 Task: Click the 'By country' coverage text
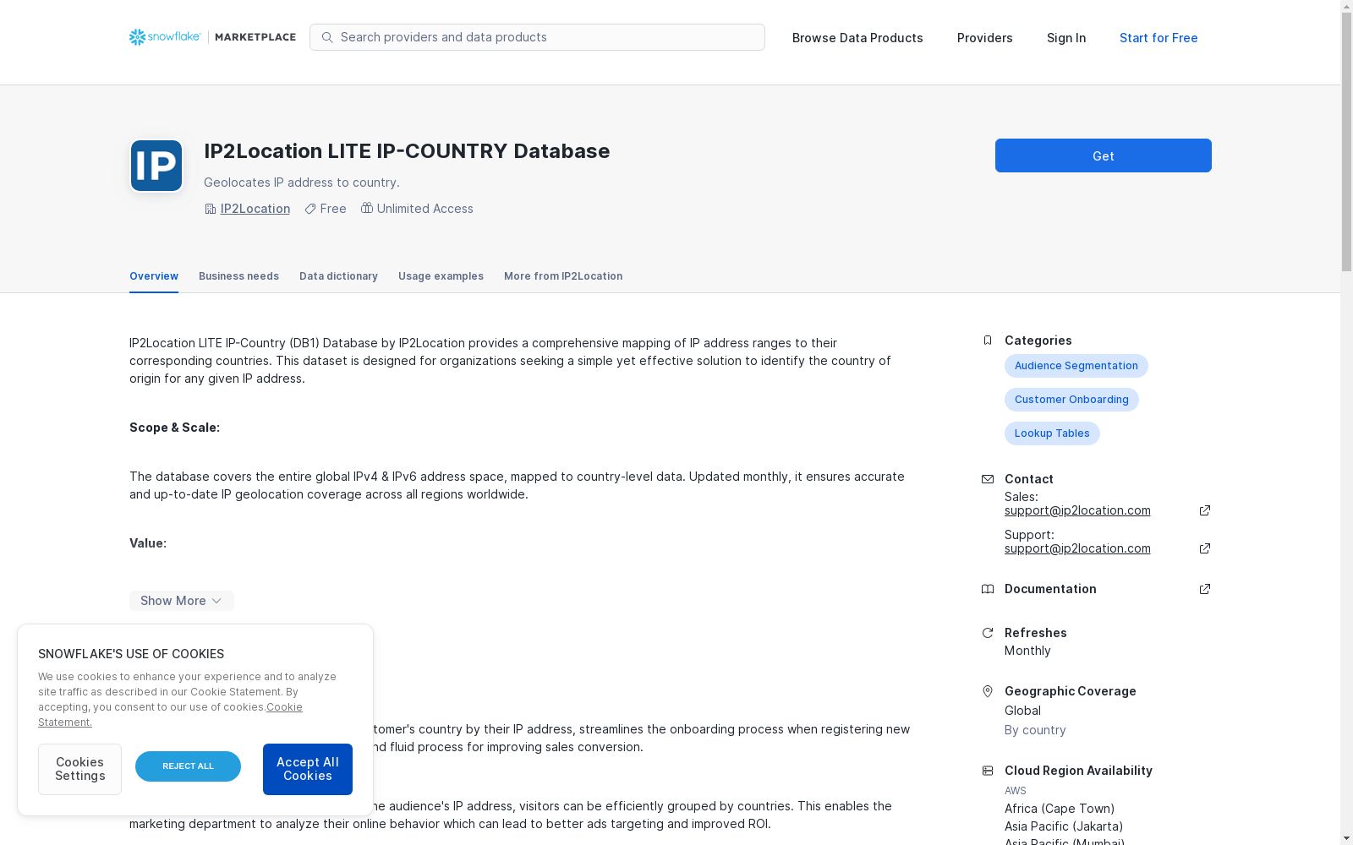click(1035, 730)
